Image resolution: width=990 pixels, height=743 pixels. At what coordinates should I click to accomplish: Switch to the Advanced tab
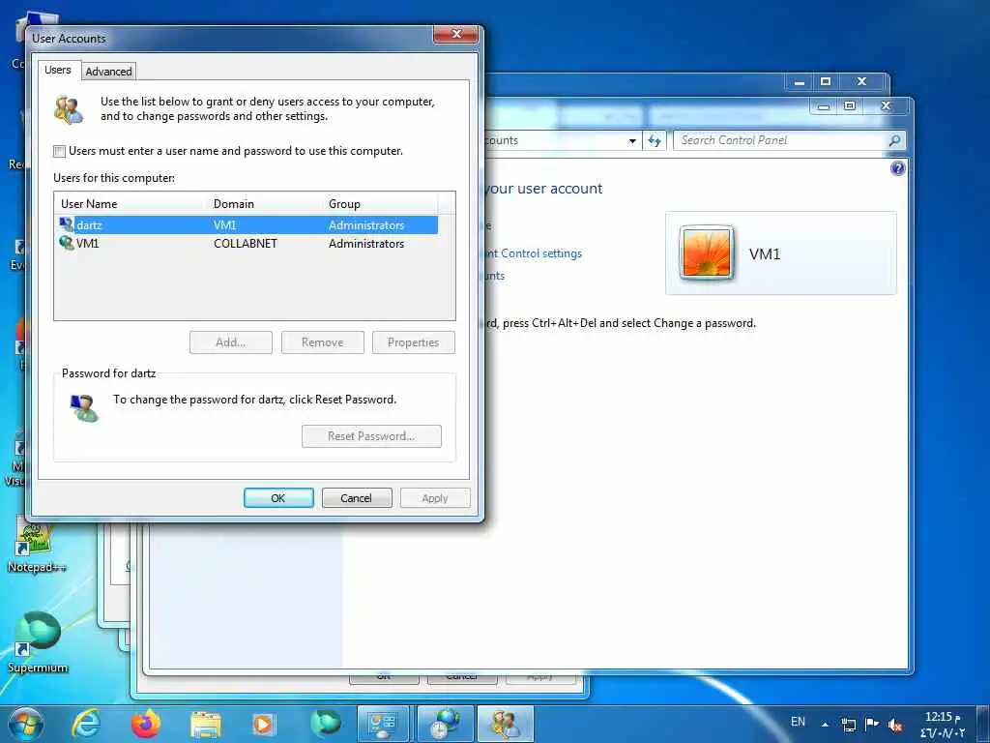[108, 72]
